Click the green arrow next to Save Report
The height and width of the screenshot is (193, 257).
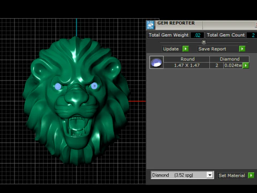tap(242, 49)
